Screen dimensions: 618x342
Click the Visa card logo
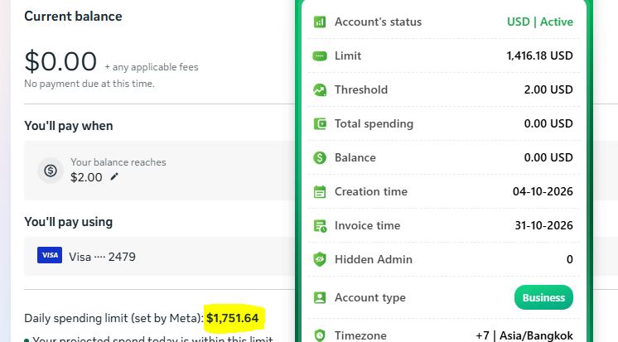[50, 255]
